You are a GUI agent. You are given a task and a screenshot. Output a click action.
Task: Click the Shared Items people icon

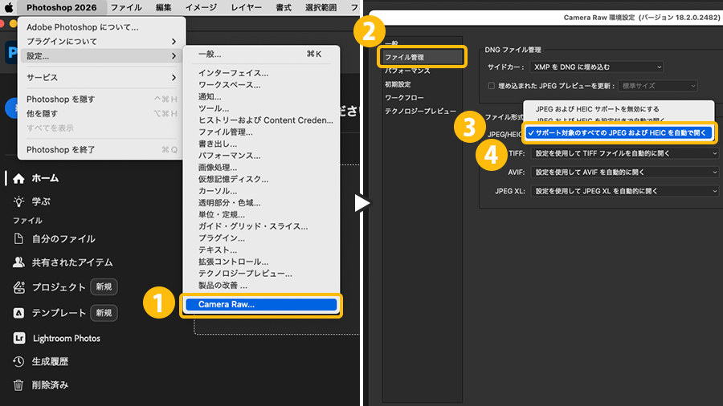[18, 262]
